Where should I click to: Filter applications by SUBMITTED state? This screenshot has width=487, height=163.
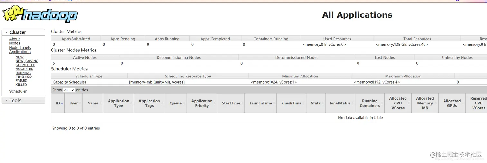[x=25, y=65]
